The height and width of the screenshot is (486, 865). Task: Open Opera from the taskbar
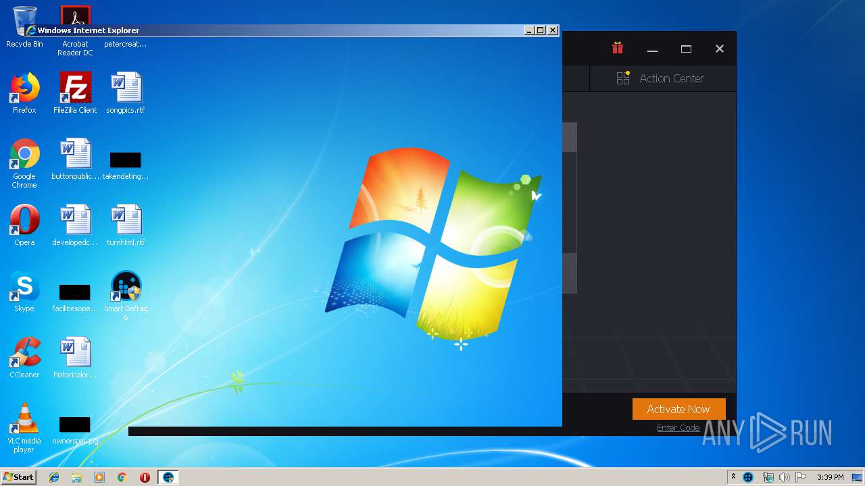pyautogui.click(x=145, y=477)
